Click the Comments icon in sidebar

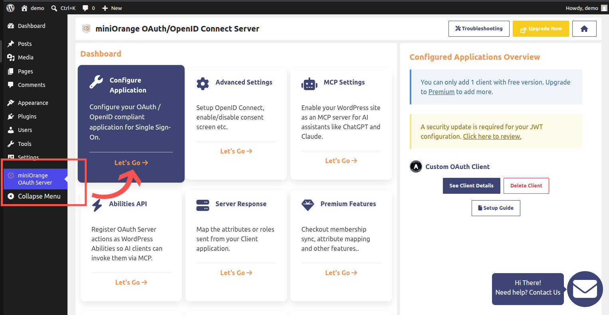pyautogui.click(x=11, y=85)
